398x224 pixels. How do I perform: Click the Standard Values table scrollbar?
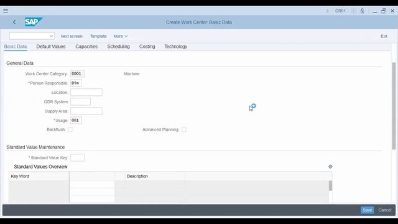pyautogui.click(x=330, y=185)
